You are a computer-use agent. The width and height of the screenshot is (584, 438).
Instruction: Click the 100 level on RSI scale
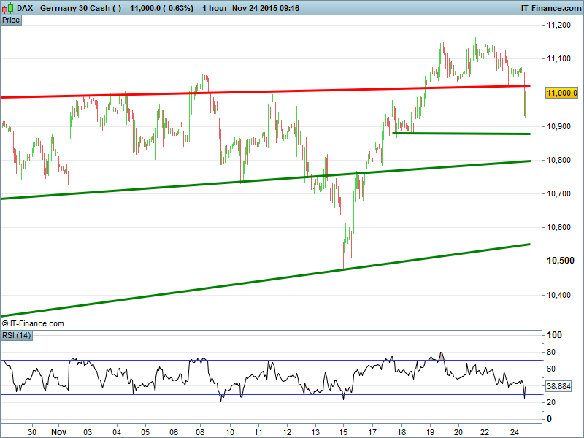click(x=554, y=335)
